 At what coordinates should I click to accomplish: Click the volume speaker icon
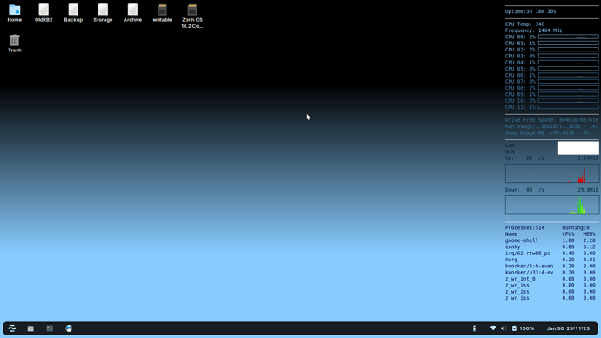[503, 328]
